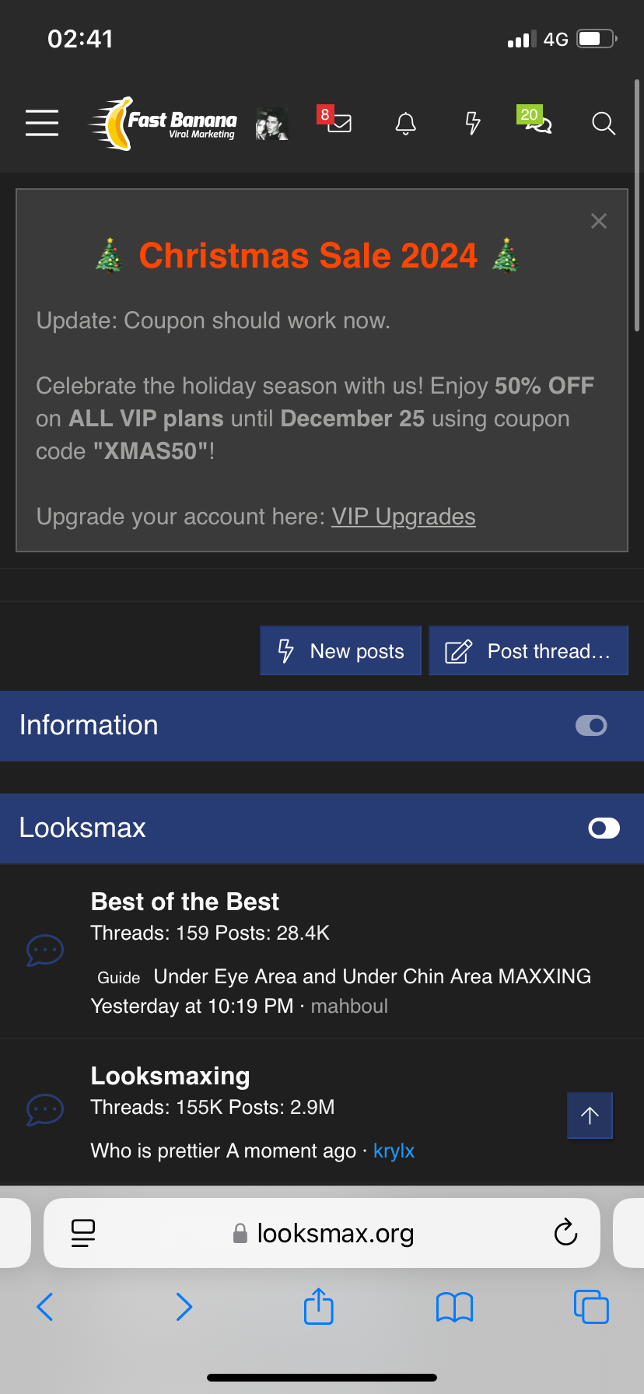Viewport: 644px width, 1394px height.
Task: Tap the lightning bolt icon in header
Action: [x=472, y=123]
